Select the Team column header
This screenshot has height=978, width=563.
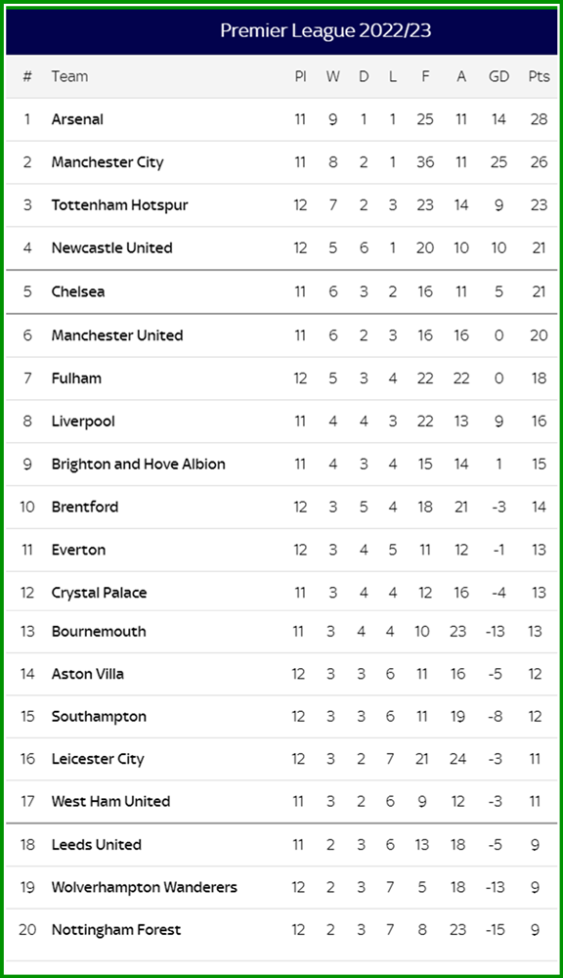pyautogui.click(x=69, y=76)
